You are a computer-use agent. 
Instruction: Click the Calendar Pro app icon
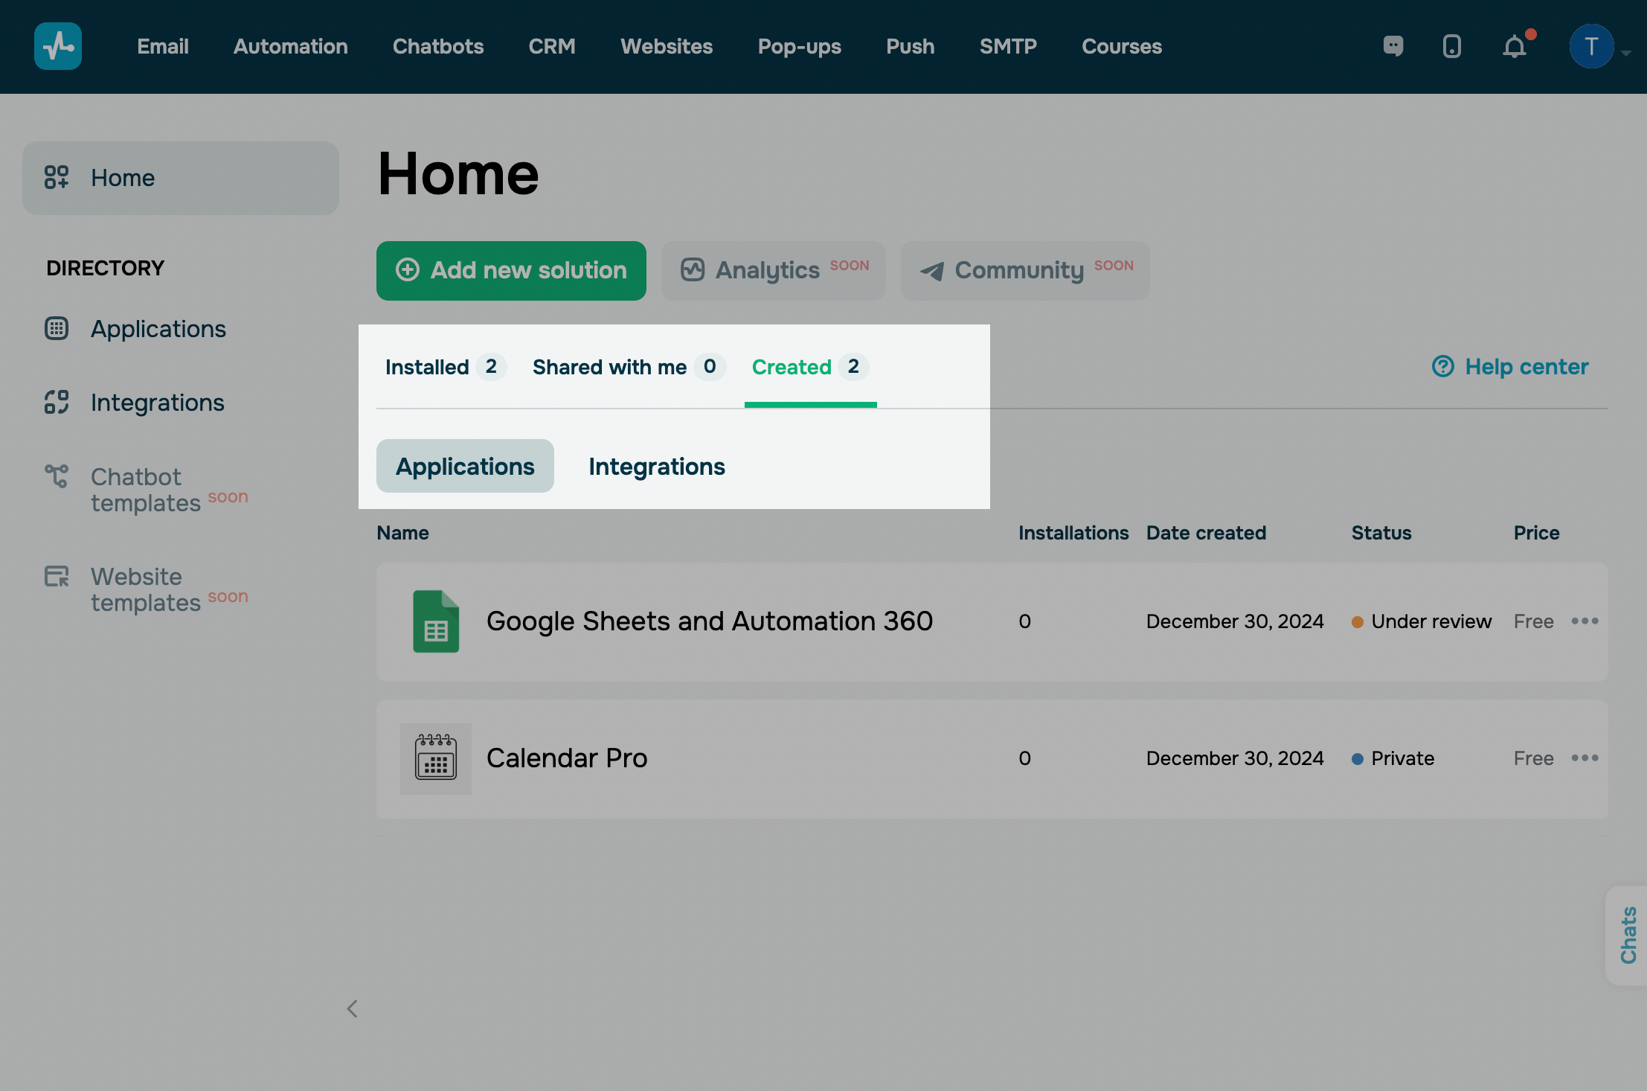click(x=436, y=758)
